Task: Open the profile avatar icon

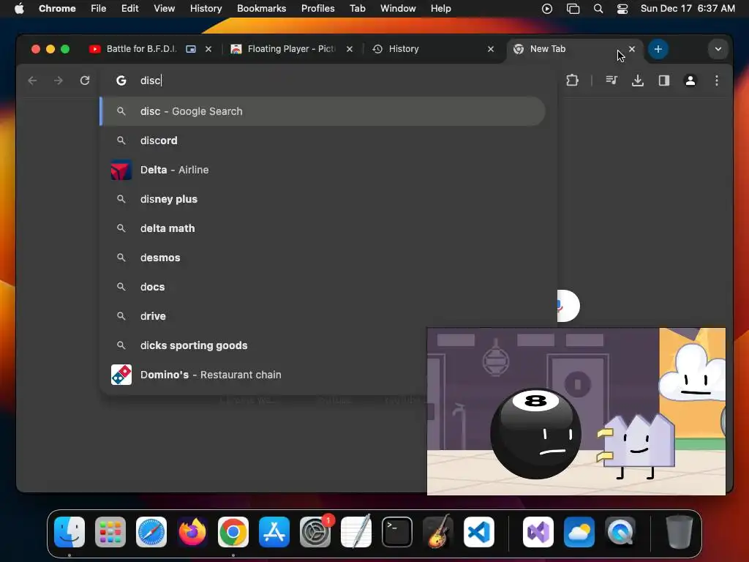Action: click(x=690, y=80)
